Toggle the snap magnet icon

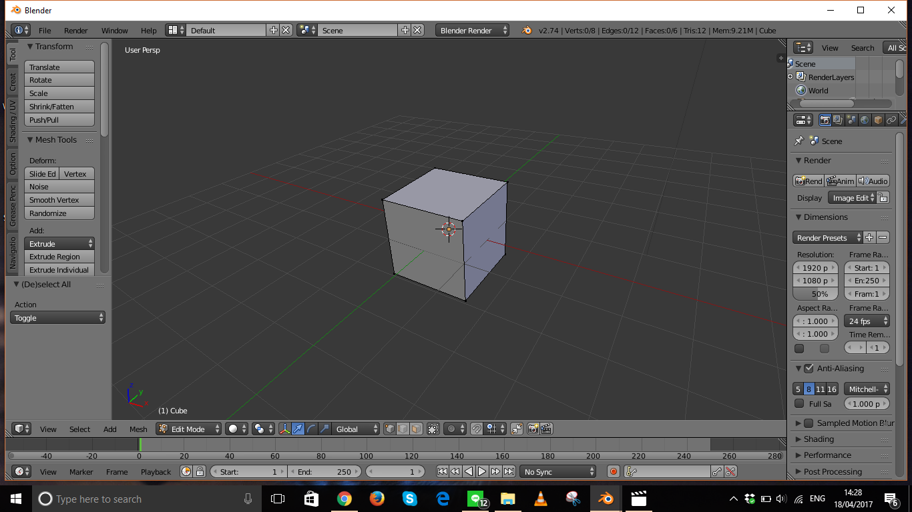point(476,429)
